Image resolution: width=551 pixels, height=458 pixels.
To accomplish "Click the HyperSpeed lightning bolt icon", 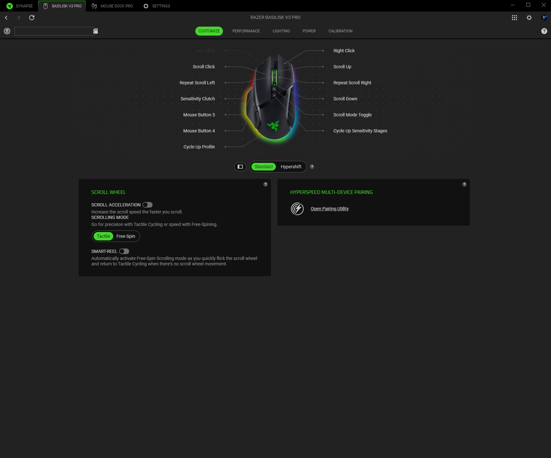I will pos(297,209).
